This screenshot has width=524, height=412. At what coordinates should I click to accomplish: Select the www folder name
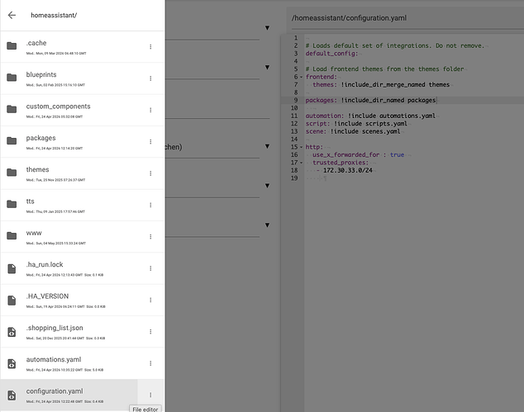[x=34, y=233]
